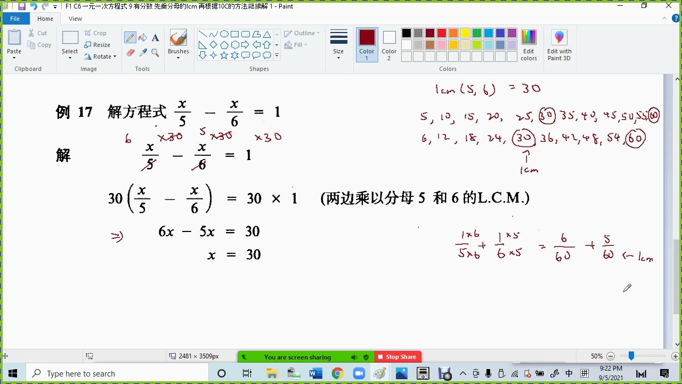Choose the Down arrow shape
Screen dimensions: 682x384
[202, 55]
